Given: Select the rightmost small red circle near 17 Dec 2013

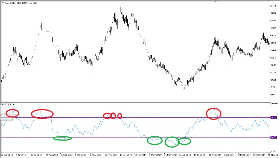Looking at the screenshot, I should (119, 116).
